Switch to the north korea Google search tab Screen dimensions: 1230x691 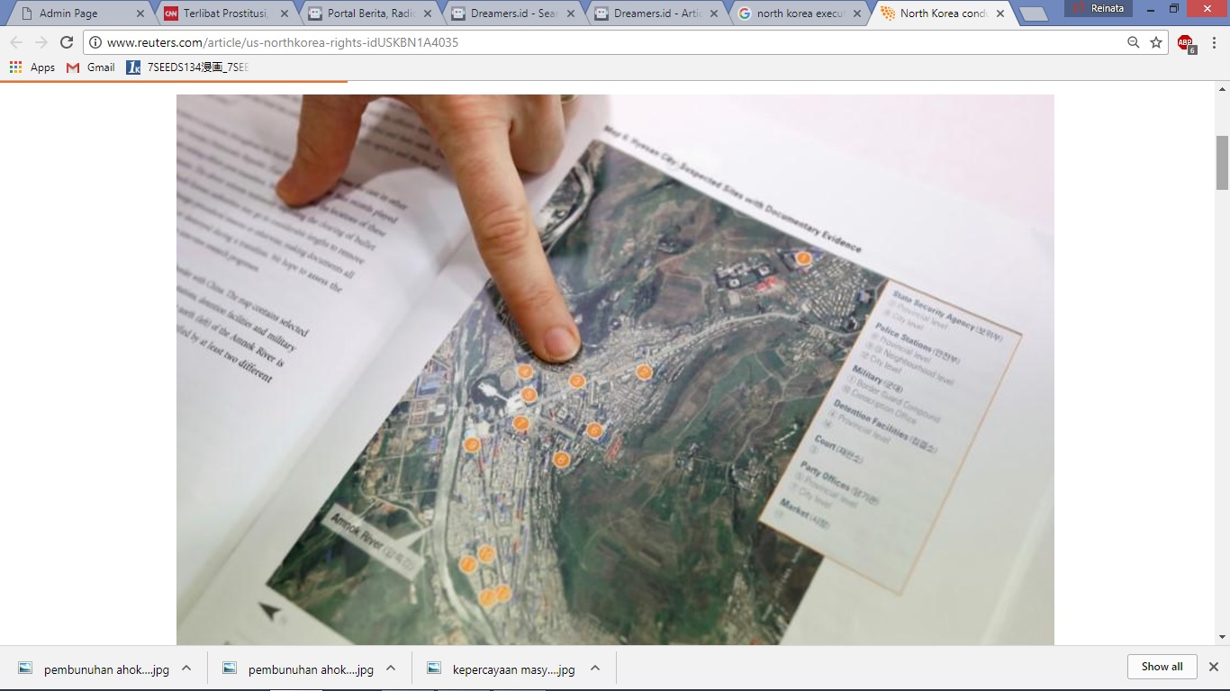coord(797,13)
